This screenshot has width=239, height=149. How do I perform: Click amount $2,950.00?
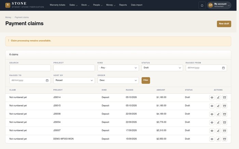click(161, 139)
